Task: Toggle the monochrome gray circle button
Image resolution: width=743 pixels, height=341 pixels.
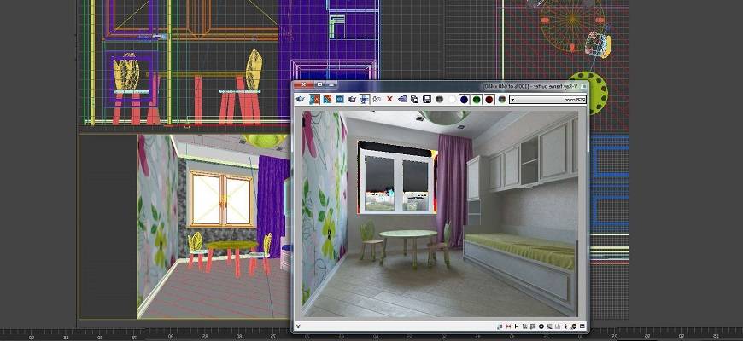Action: point(439,100)
